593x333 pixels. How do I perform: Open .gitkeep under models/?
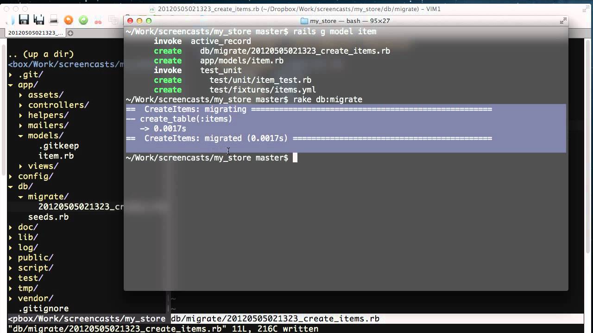pyautogui.click(x=58, y=146)
